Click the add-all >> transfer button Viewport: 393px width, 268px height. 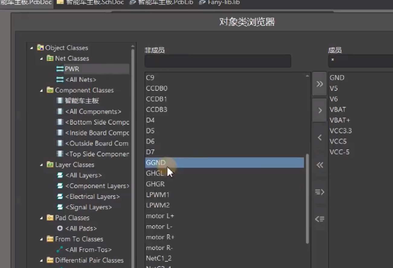tap(319, 84)
